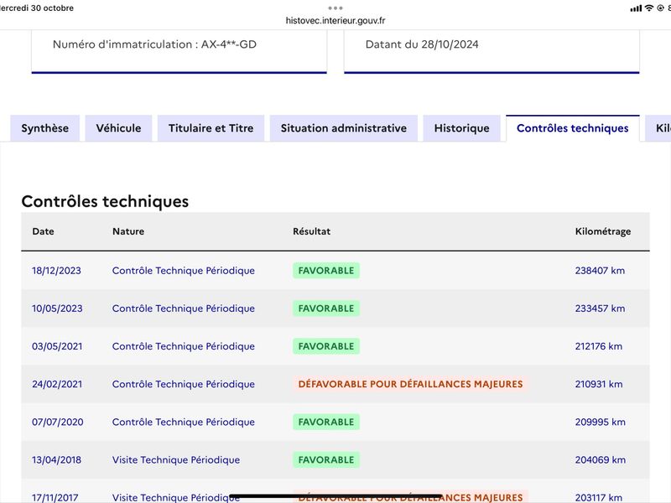
Task: Click Contrôle Technique Périodique in the 10/05/2023 row
Action: tap(184, 309)
